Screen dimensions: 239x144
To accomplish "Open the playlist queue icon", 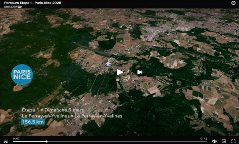I will click(x=6, y=141).
